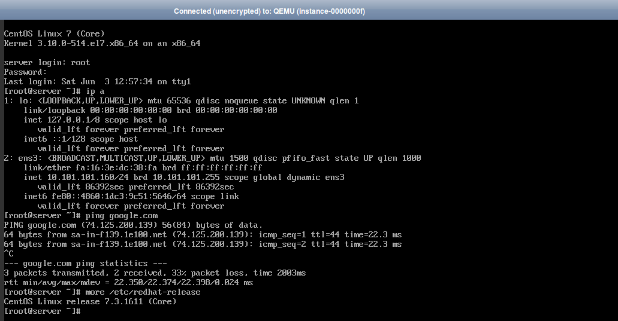Click the 'more /etc/redhat-release' command line
The height and width of the screenshot is (321, 618).
coord(102,292)
